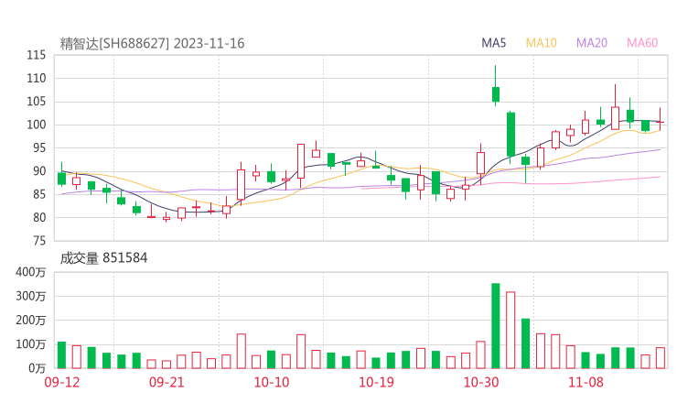
Task: Click the 10-30 date axis label
Action: 481,382
